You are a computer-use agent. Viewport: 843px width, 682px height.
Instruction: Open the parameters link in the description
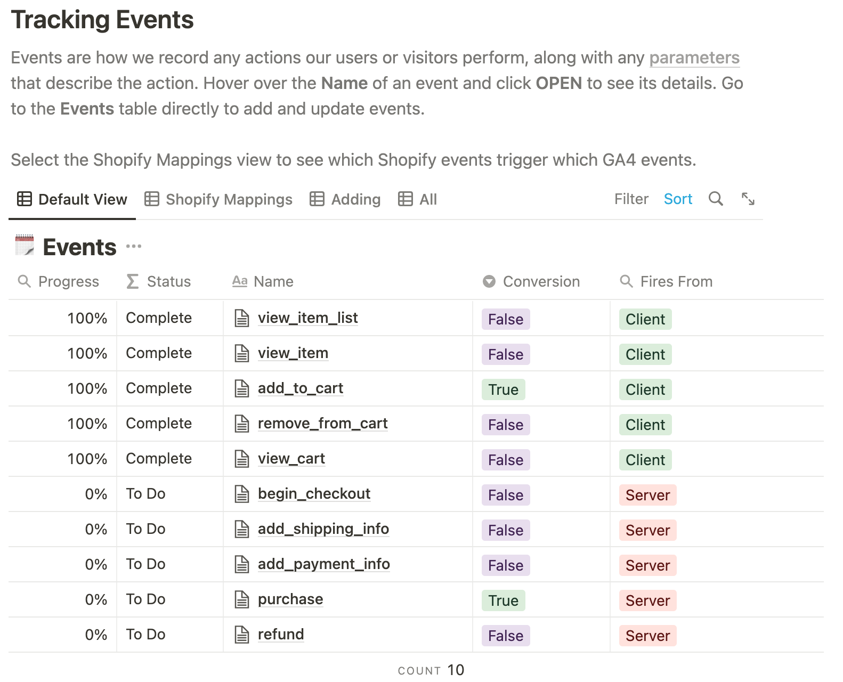point(694,58)
